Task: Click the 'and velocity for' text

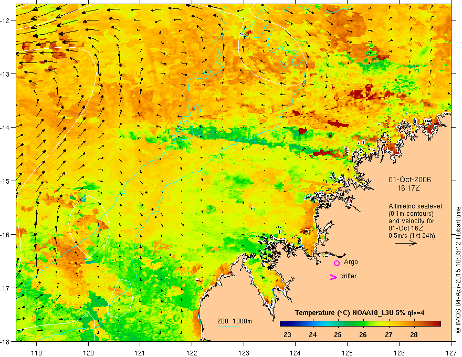Action: click(411, 221)
